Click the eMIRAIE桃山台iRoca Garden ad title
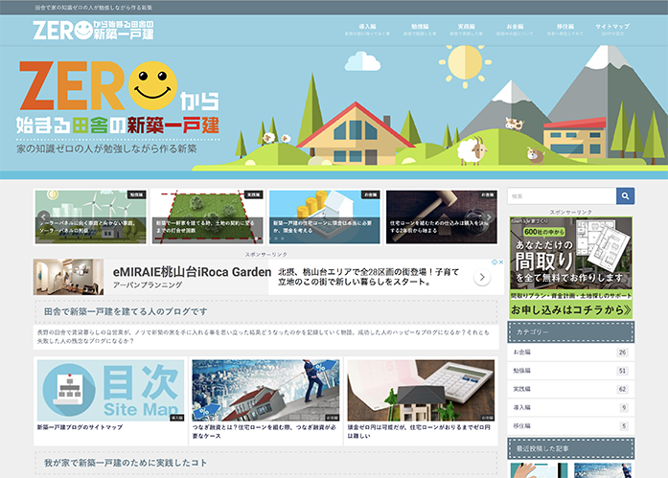The image size is (668, 478). tap(192, 271)
